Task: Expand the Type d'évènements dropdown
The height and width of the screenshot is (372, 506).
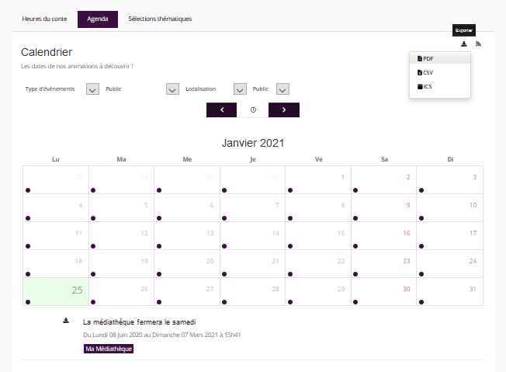Action: [x=92, y=89]
